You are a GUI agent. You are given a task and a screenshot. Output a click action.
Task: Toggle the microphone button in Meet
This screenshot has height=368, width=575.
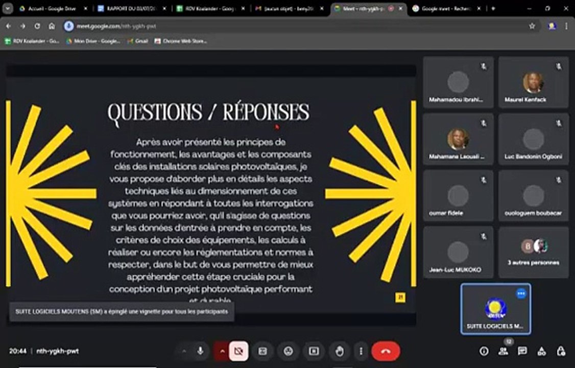point(200,351)
